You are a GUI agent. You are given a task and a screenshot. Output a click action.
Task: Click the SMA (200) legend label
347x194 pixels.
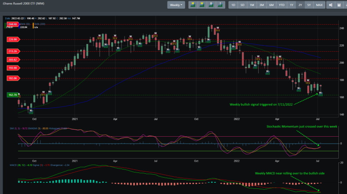point(40,24)
